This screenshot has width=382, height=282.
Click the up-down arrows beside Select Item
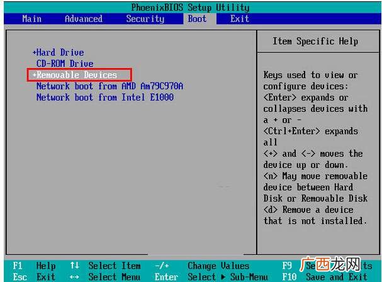74,266
